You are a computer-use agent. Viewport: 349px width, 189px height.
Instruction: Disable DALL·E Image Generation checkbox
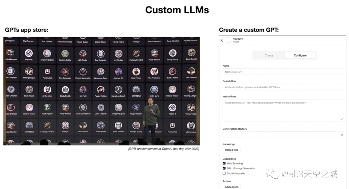click(x=224, y=168)
